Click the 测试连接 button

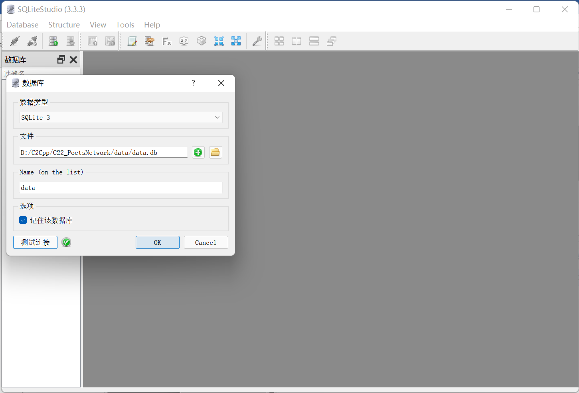click(35, 242)
